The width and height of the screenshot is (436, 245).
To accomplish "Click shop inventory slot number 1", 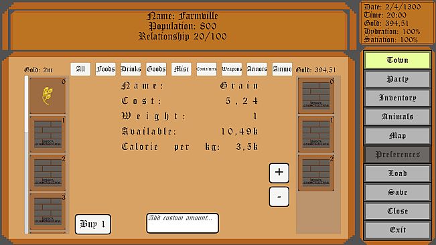I will pyautogui.click(x=48, y=135).
